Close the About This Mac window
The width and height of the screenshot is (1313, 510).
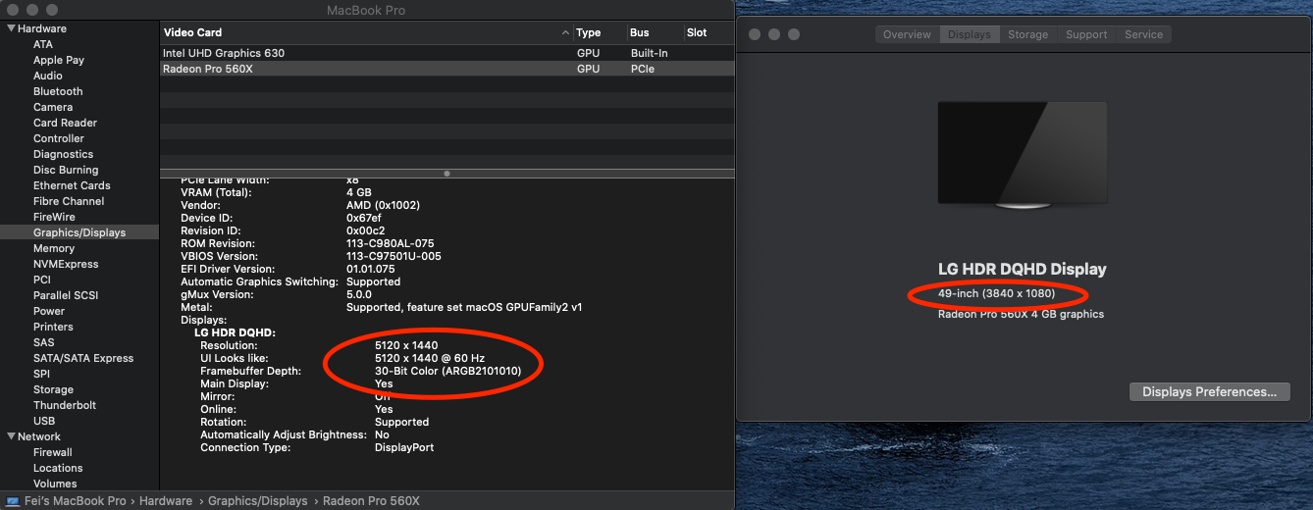point(755,34)
